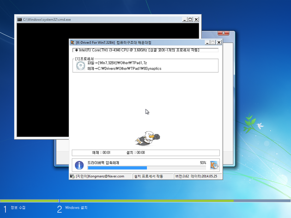Click the 50% progress label
291x218 pixels.
tap(203, 163)
